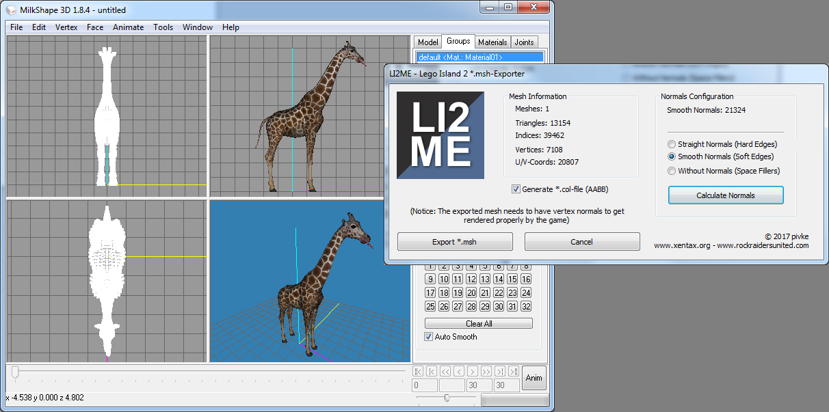This screenshot has width=829, height=412.
Task: Click the coordinates readout in status bar
Action: pos(44,397)
